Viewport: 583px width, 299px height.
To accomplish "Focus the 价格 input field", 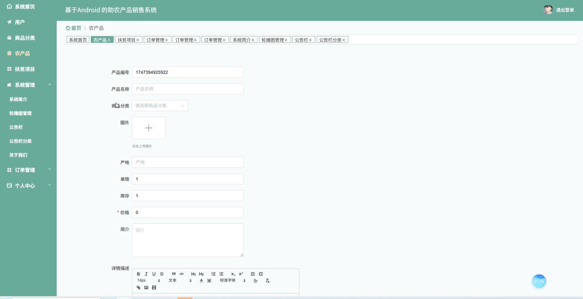I will 188,212.
